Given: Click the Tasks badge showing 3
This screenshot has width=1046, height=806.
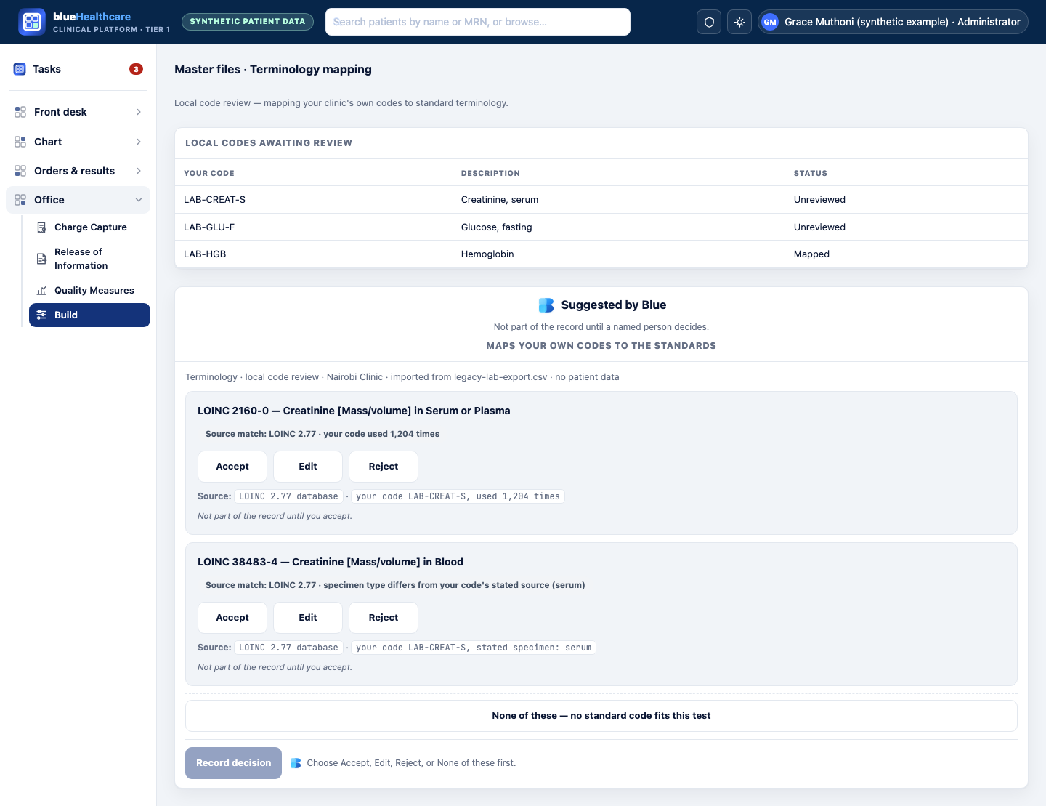Looking at the screenshot, I should coord(136,69).
